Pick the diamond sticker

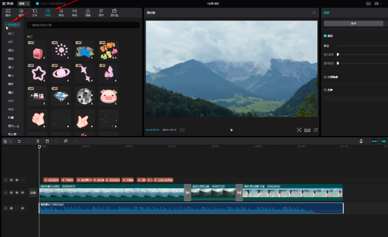coord(61,96)
